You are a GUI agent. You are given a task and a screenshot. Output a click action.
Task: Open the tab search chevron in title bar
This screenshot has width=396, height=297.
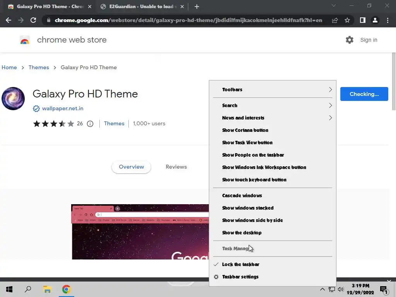point(334,5)
